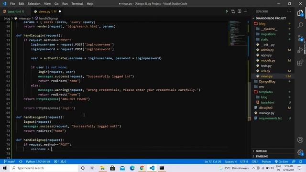The width and height of the screenshot is (306, 172).
Task: Open Google Chrome from the taskbar
Action: pyautogui.click(x=142, y=168)
